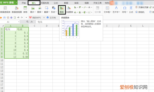Select the cell with value 0.6

pos(23,36)
